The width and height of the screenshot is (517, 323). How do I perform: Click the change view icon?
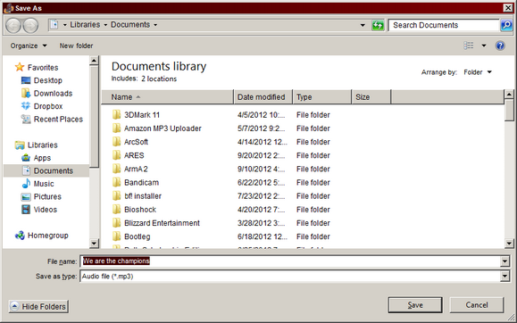(469, 46)
